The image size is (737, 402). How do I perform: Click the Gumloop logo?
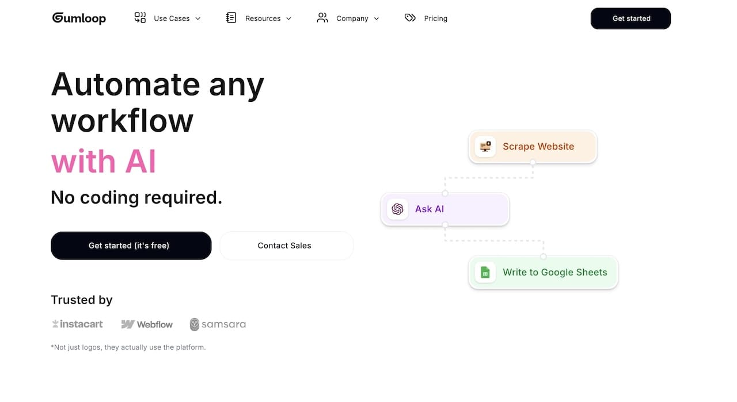79,18
